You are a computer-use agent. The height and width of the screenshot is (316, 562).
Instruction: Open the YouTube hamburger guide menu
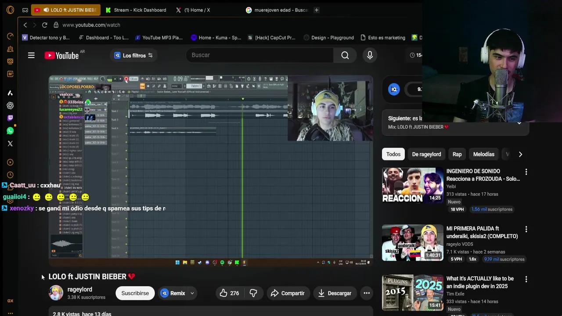[x=31, y=55]
